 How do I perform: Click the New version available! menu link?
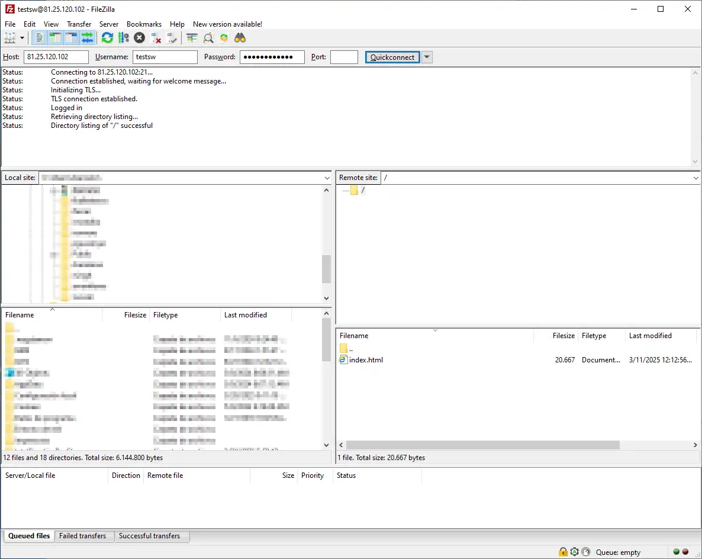(227, 24)
